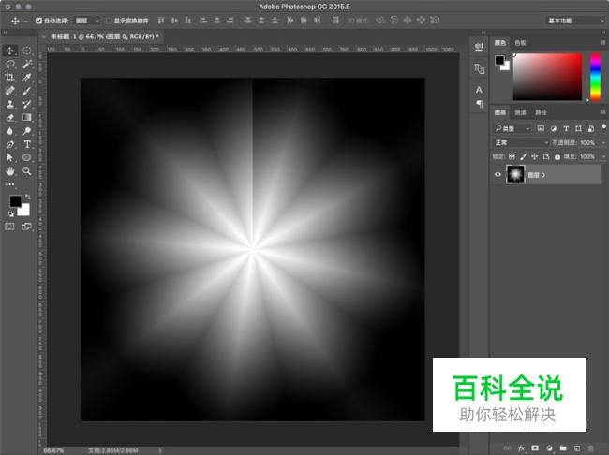Select the Lasso tool

point(10,64)
